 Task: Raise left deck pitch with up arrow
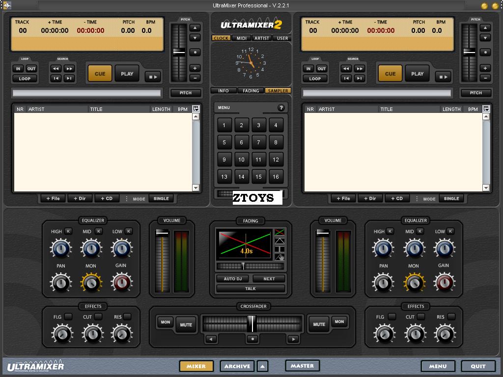click(x=195, y=28)
